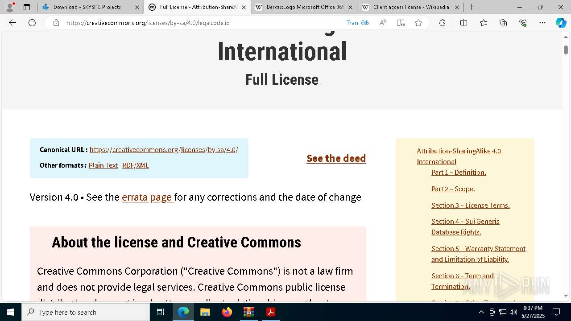Viewport: 571px width, 321px height.
Task: Start Read aloud feature
Action: (x=383, y=23)
